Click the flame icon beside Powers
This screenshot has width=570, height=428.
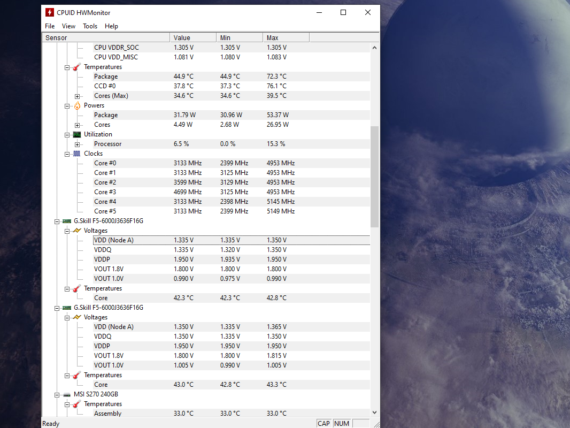pos(77,105)
